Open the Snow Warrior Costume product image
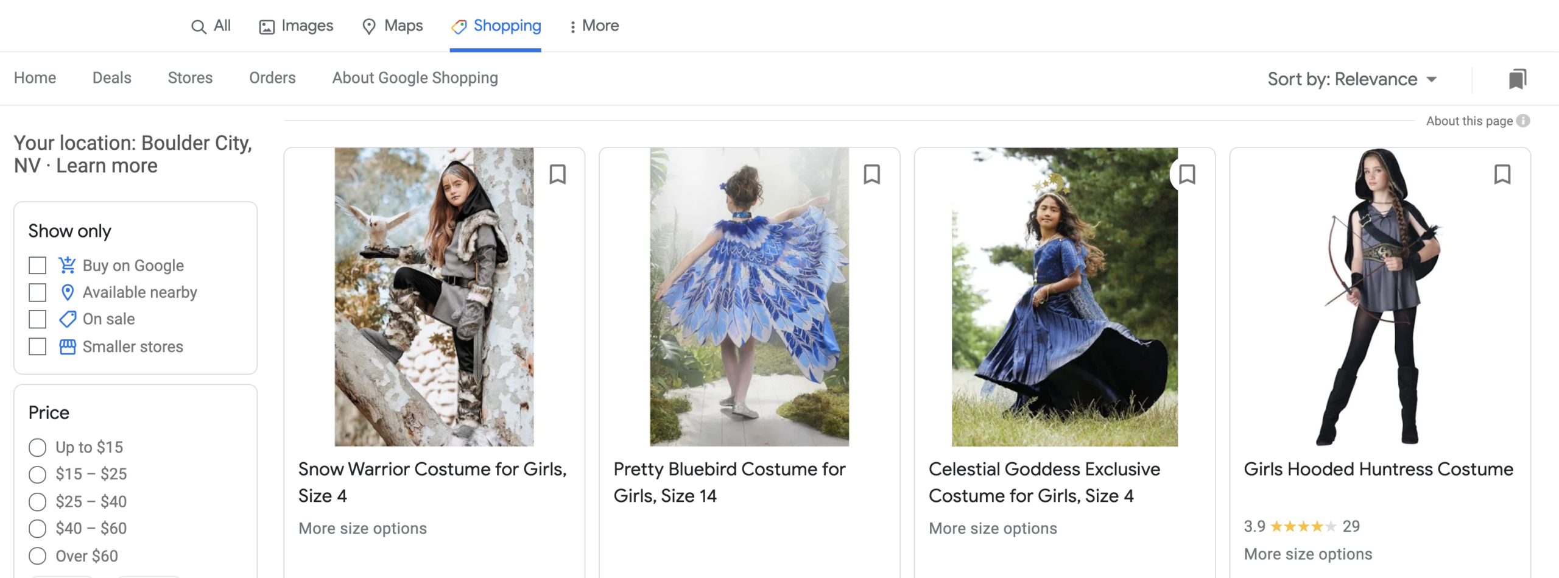Screen dimensions: 1559x578 click(434, 297)
